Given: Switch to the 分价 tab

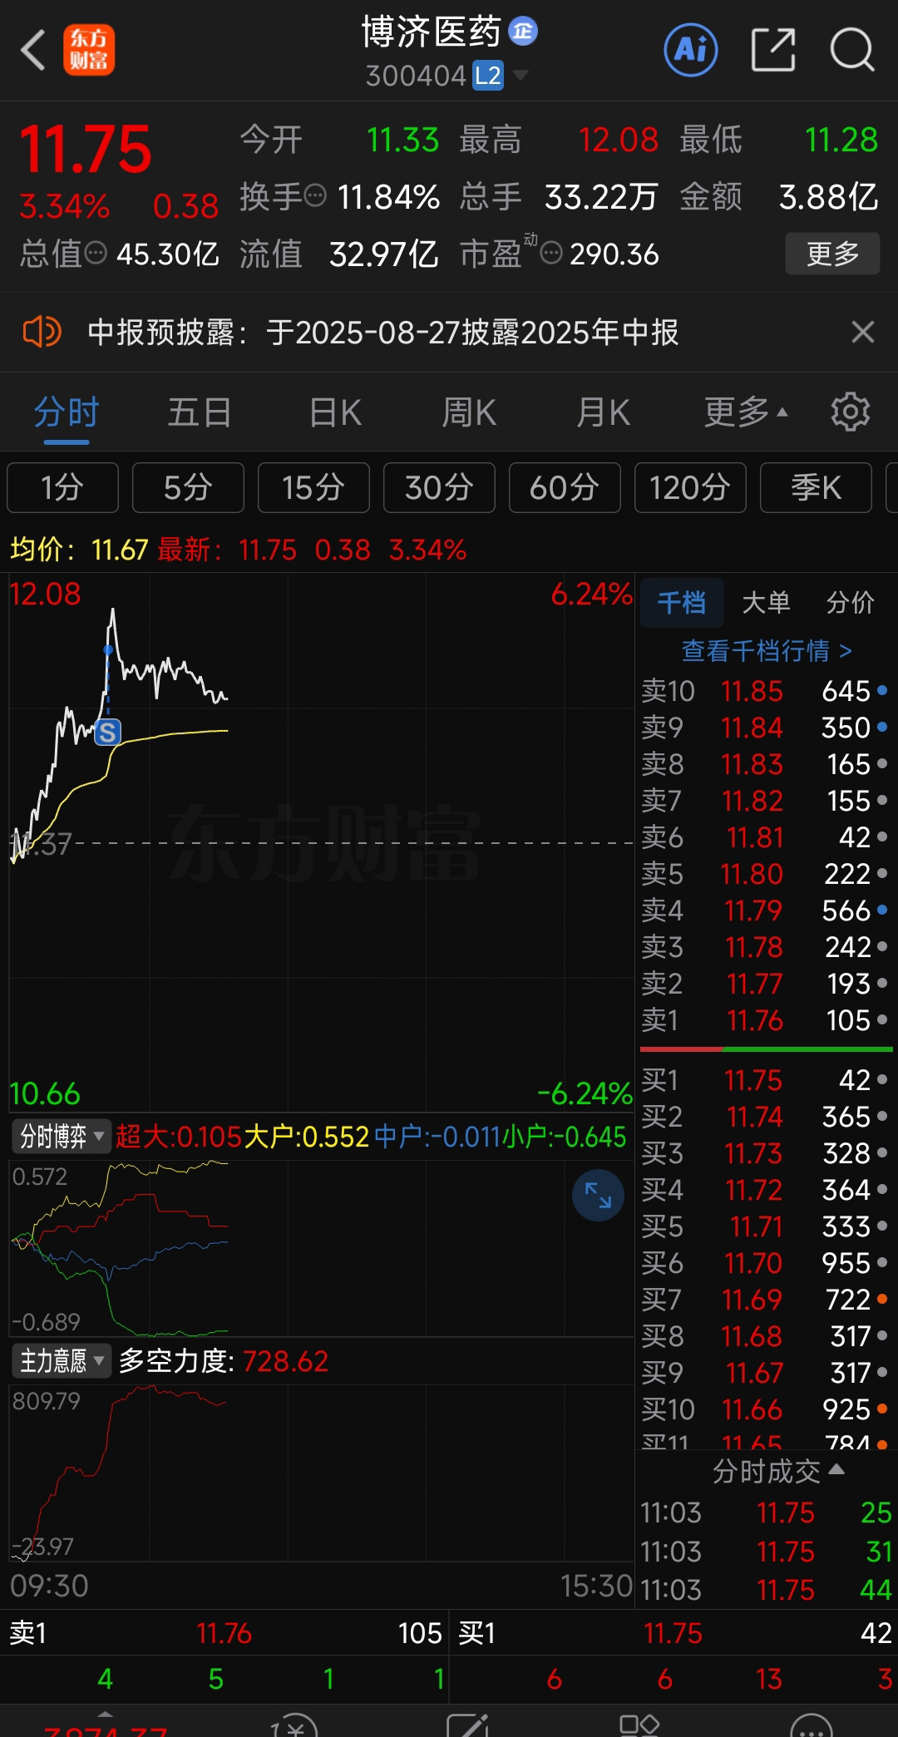Looking at the screenshot, I should click(x=850, y=602).
